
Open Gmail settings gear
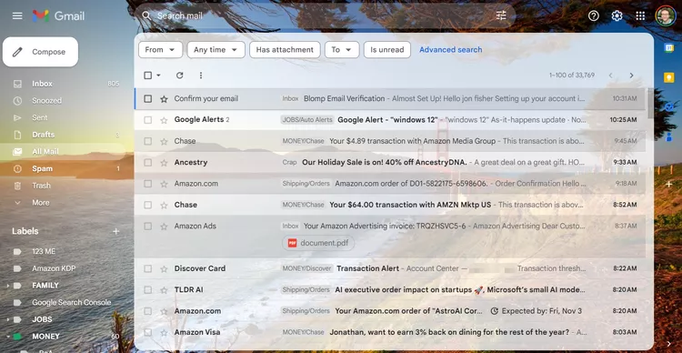pos(617,16)
